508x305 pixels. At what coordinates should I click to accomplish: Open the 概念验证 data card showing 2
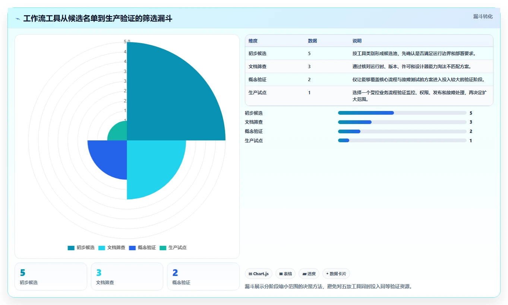click(x=203, y=276)
